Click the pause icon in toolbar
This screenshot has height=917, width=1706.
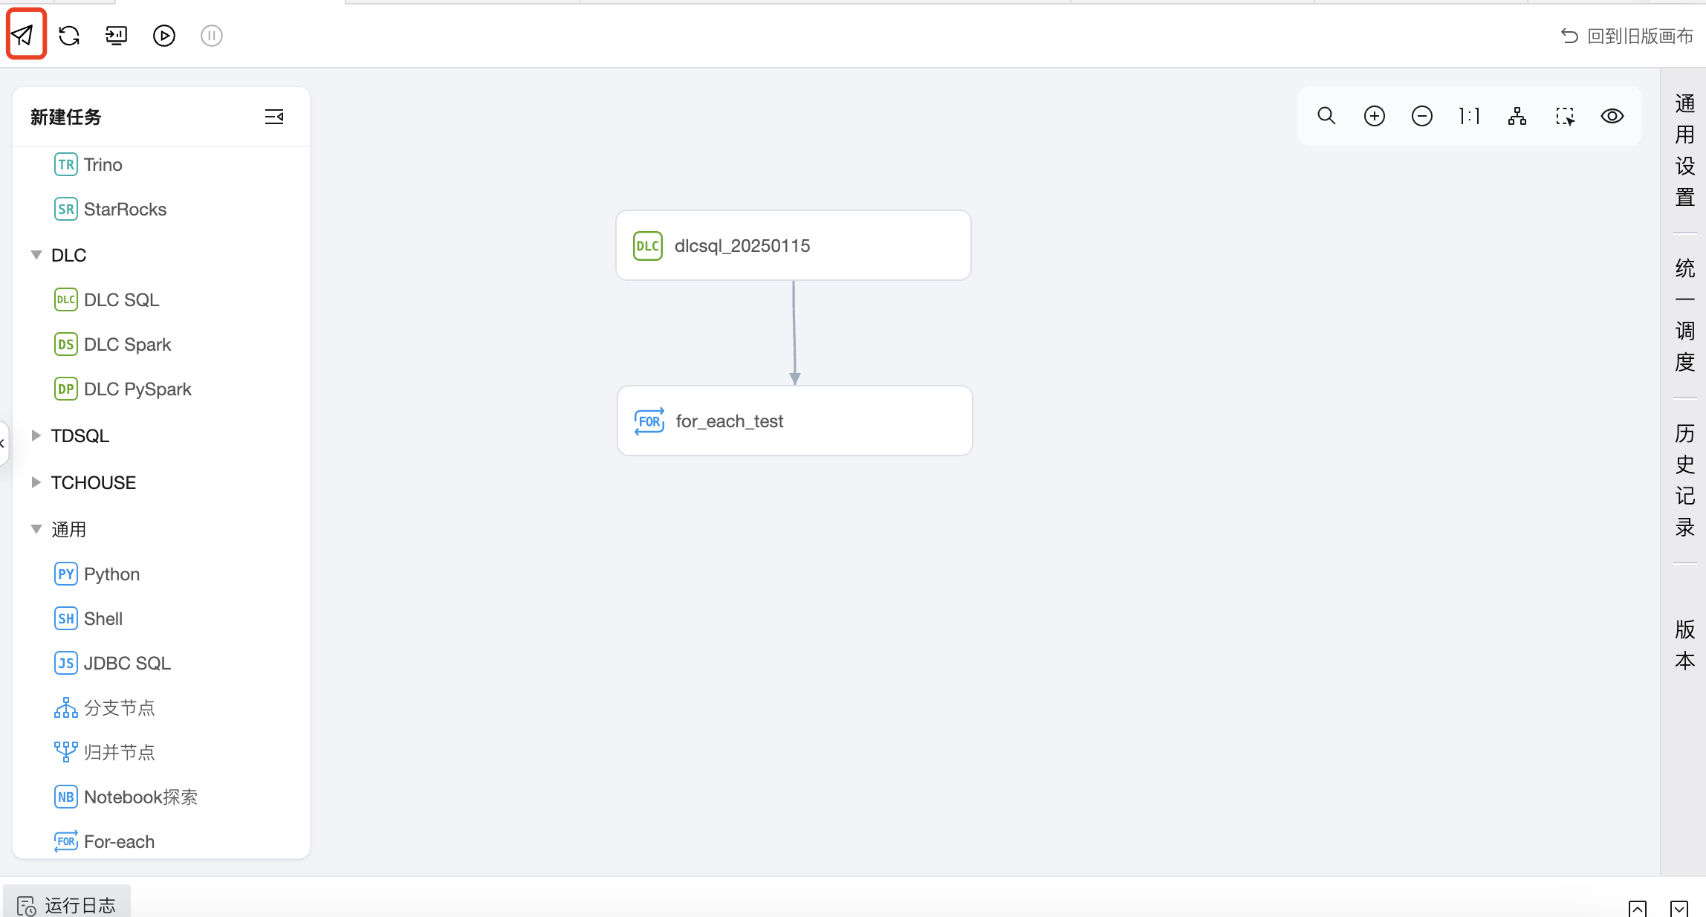(x=212, y=36)
